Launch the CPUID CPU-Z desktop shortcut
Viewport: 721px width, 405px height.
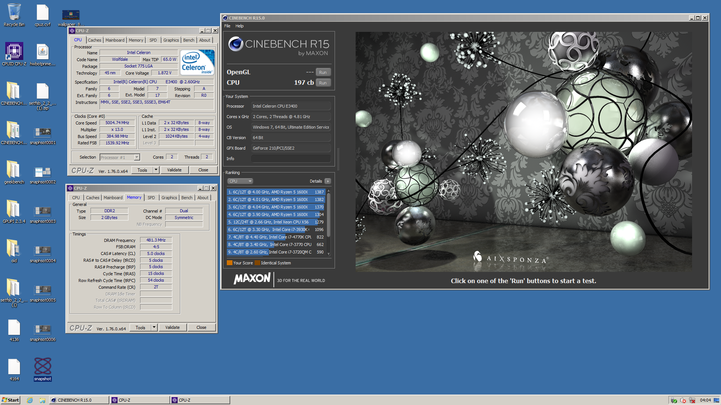pyautogui.click(x=14, y=54)
